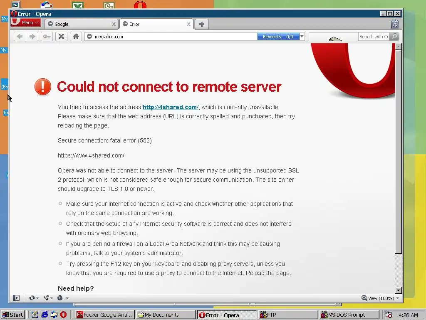
Task: Open the red Opera desktop icon
Action: tap(140, 5)
